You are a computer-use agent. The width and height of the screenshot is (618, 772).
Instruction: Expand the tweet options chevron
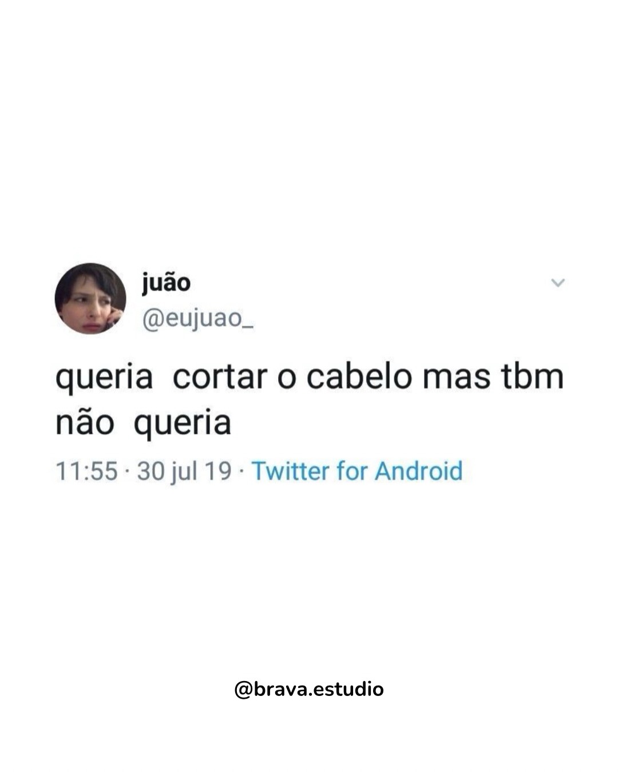pos(557,283)
